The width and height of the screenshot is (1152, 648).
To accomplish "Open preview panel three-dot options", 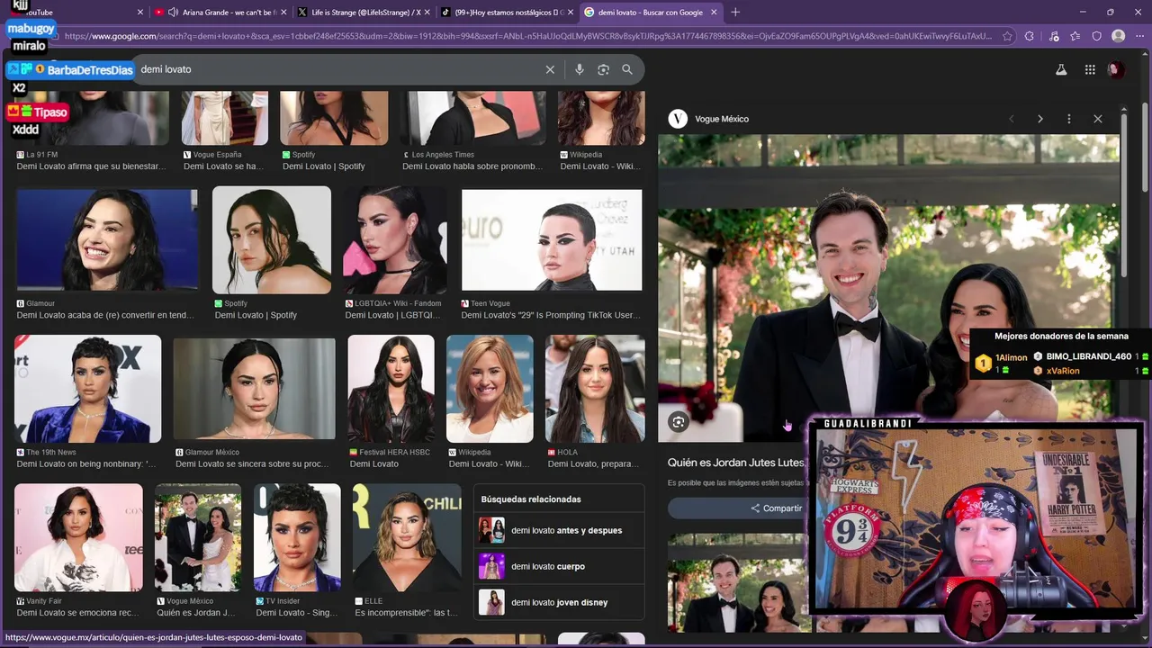I will (x=1069, y=119).
